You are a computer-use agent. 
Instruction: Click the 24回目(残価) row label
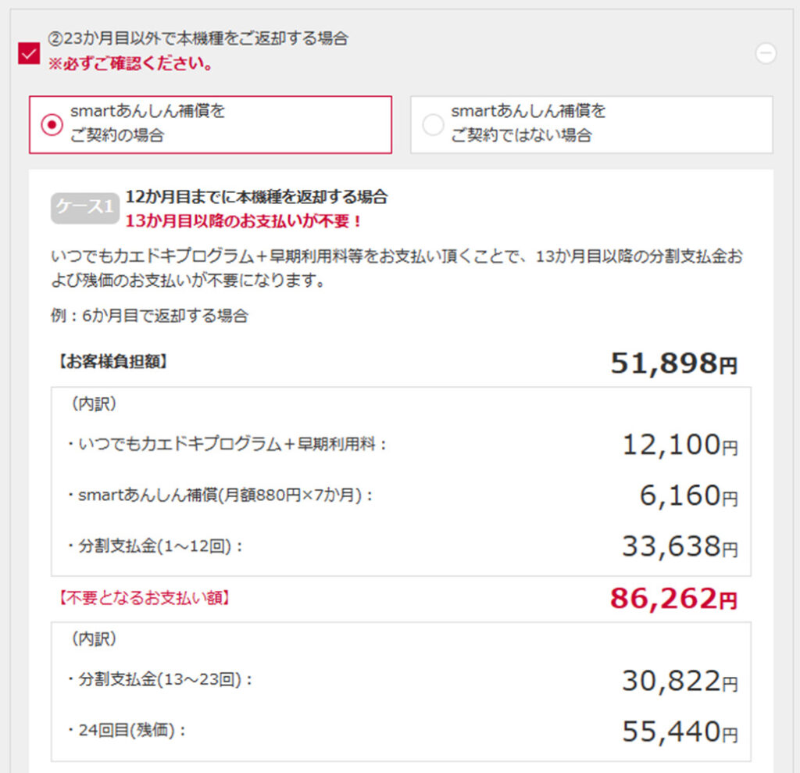(127, 732)
